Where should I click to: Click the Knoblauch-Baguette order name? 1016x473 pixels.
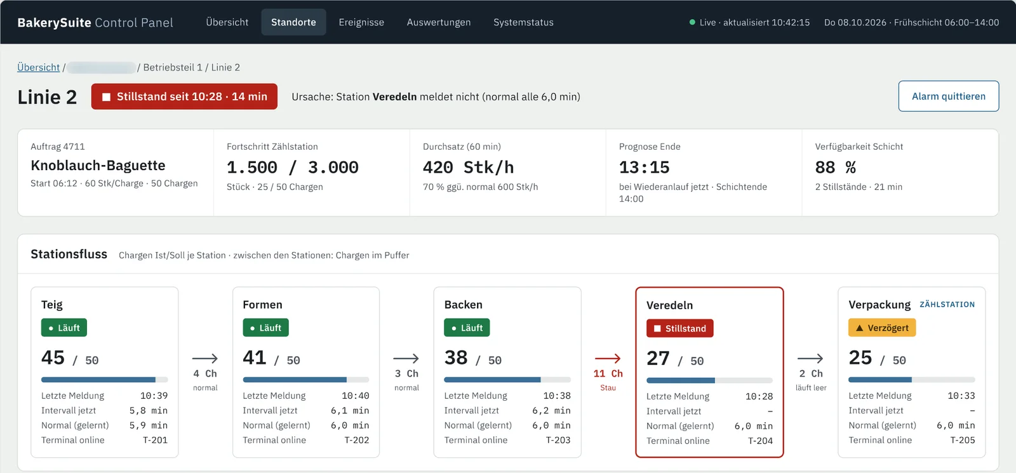[x=98, y=166]
